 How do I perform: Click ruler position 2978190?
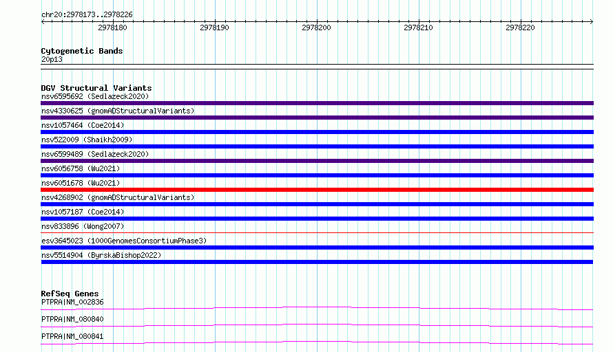[214, 27]
